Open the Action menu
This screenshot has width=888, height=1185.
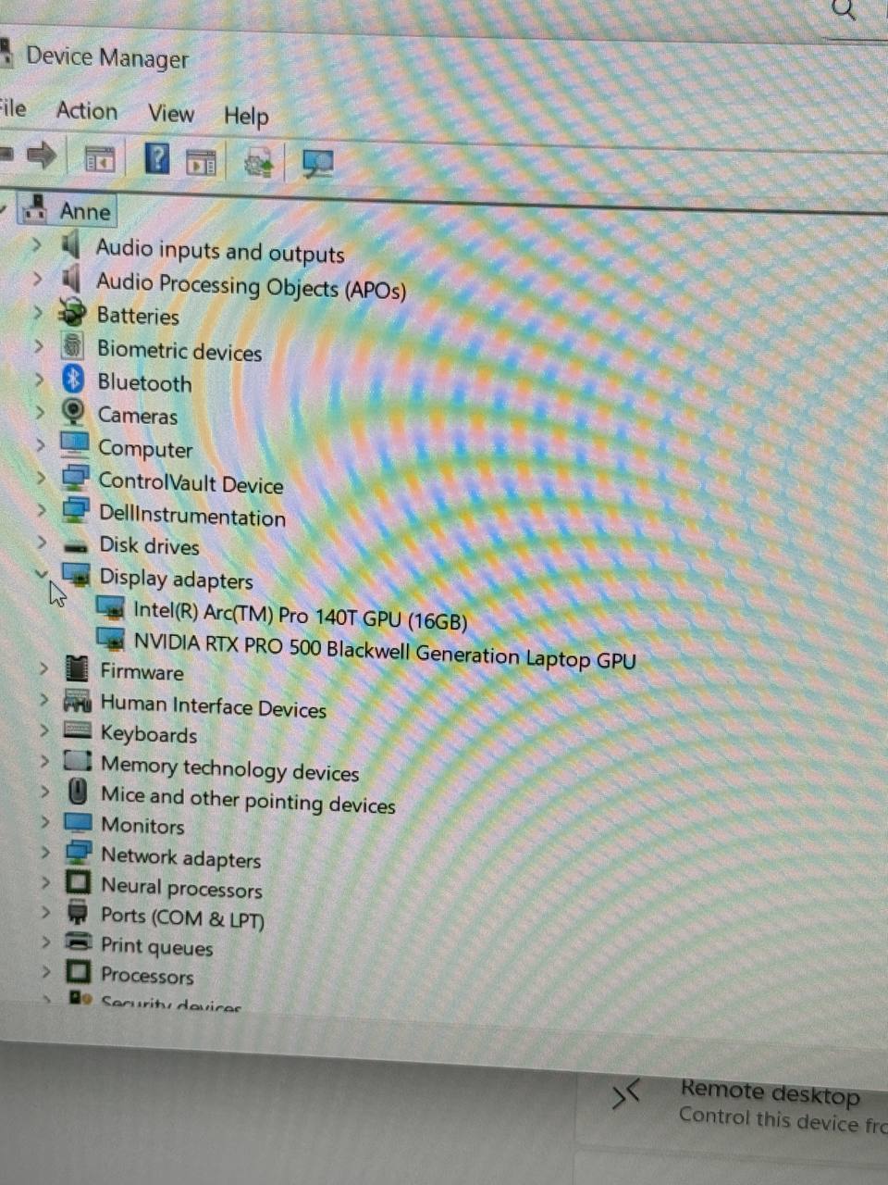pyautogui.click(x=87, y=111)
